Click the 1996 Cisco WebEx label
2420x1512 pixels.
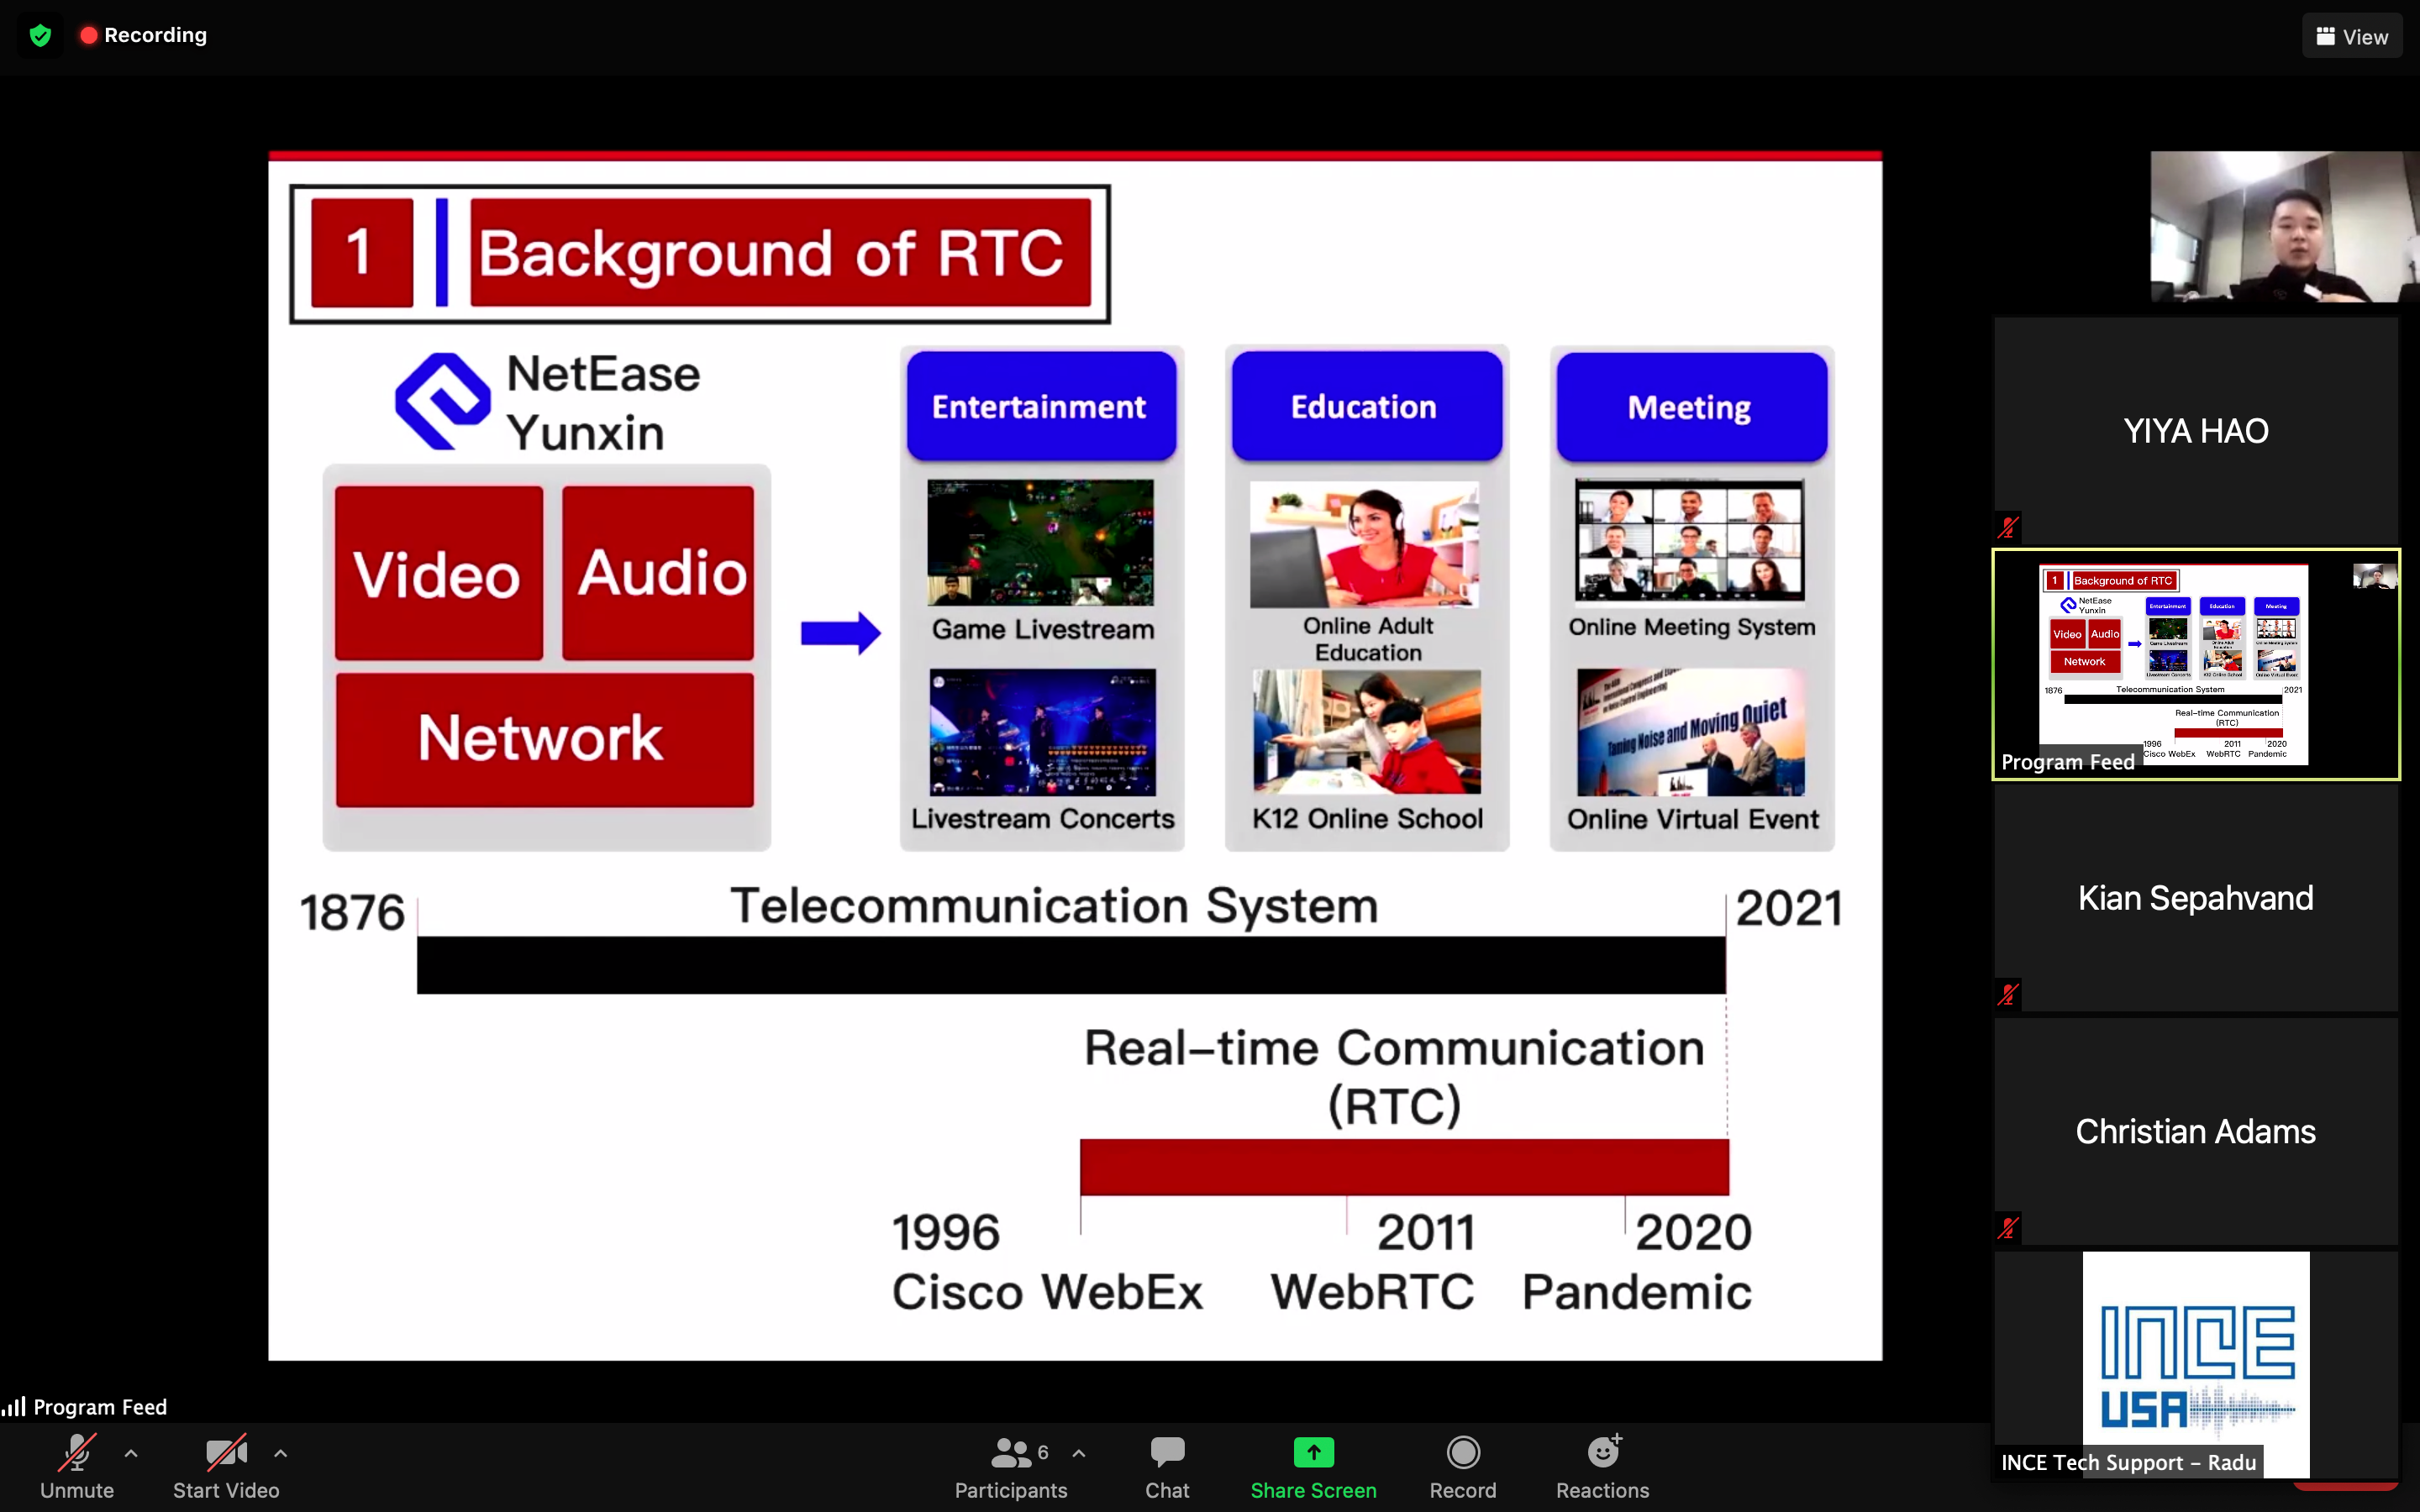1047,1261
